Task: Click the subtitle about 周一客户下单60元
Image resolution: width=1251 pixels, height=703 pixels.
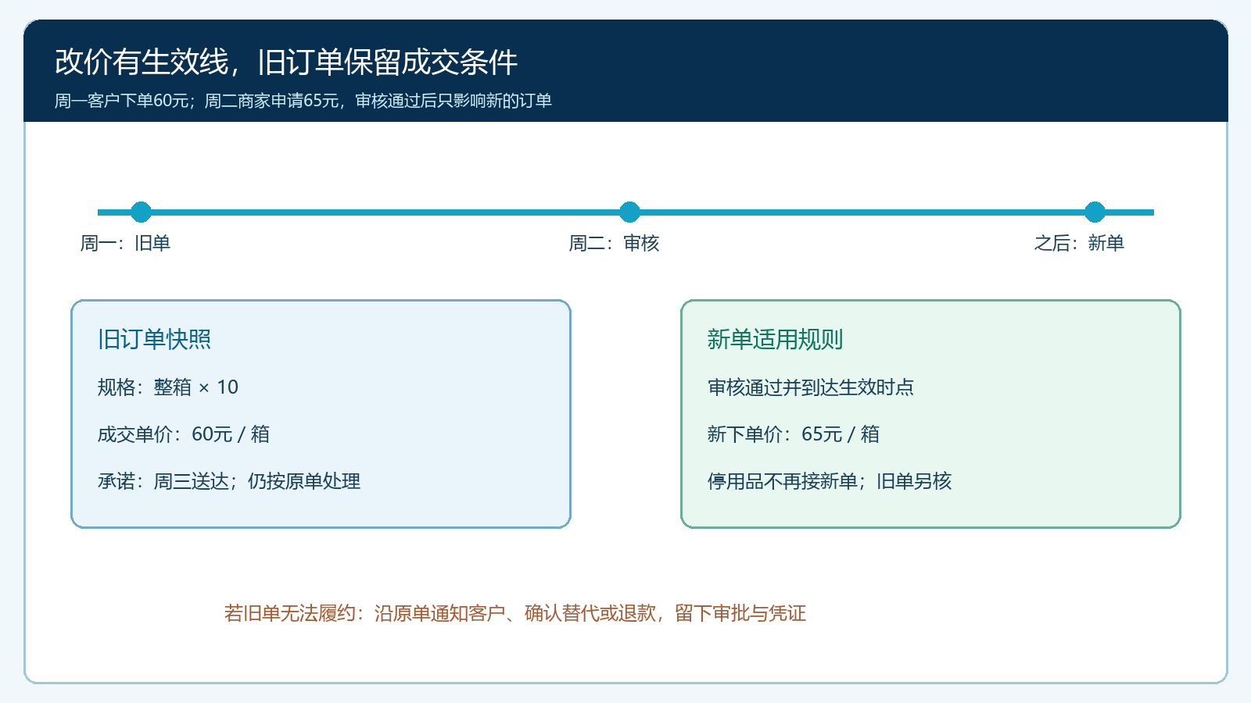Action: click(303, 101)
